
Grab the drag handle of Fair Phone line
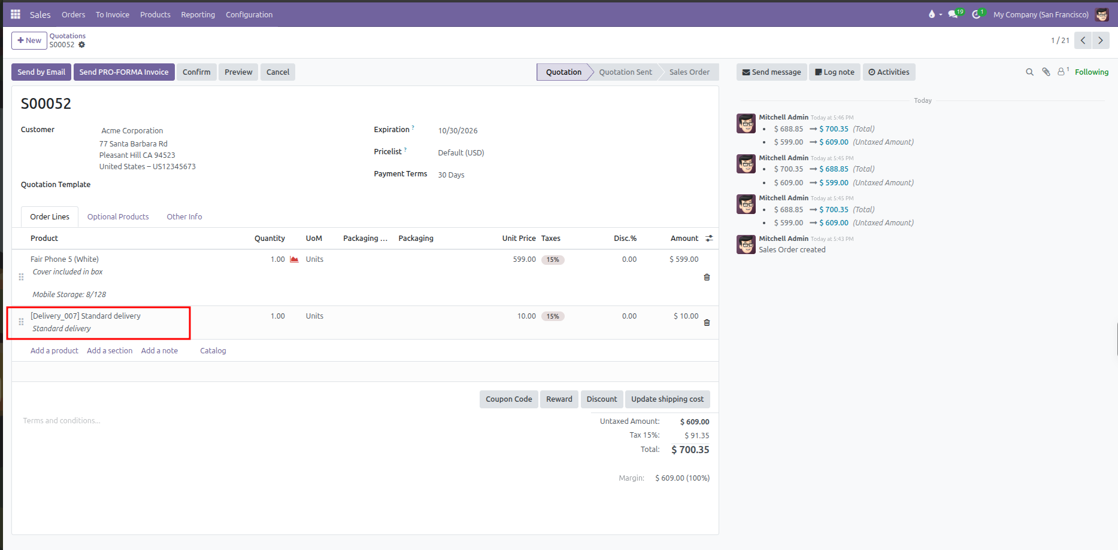tap(21, 277)
